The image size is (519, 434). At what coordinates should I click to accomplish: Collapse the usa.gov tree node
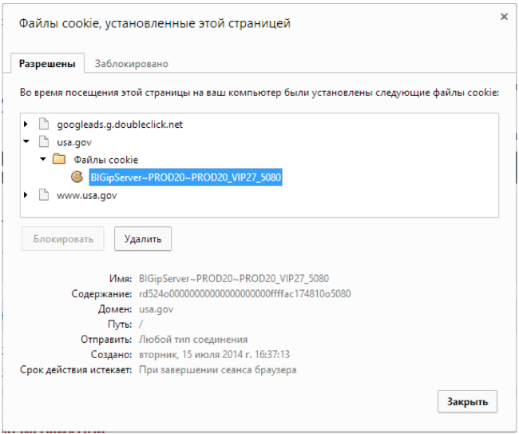[27, 142]
